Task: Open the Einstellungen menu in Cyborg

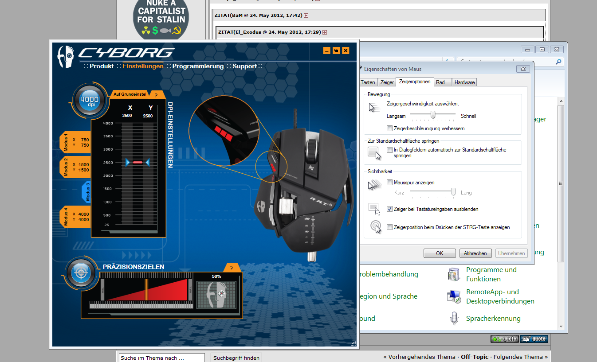Action: pos(143,66)
